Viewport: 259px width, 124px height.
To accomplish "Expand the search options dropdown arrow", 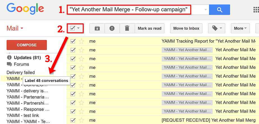I will (206, 10).
